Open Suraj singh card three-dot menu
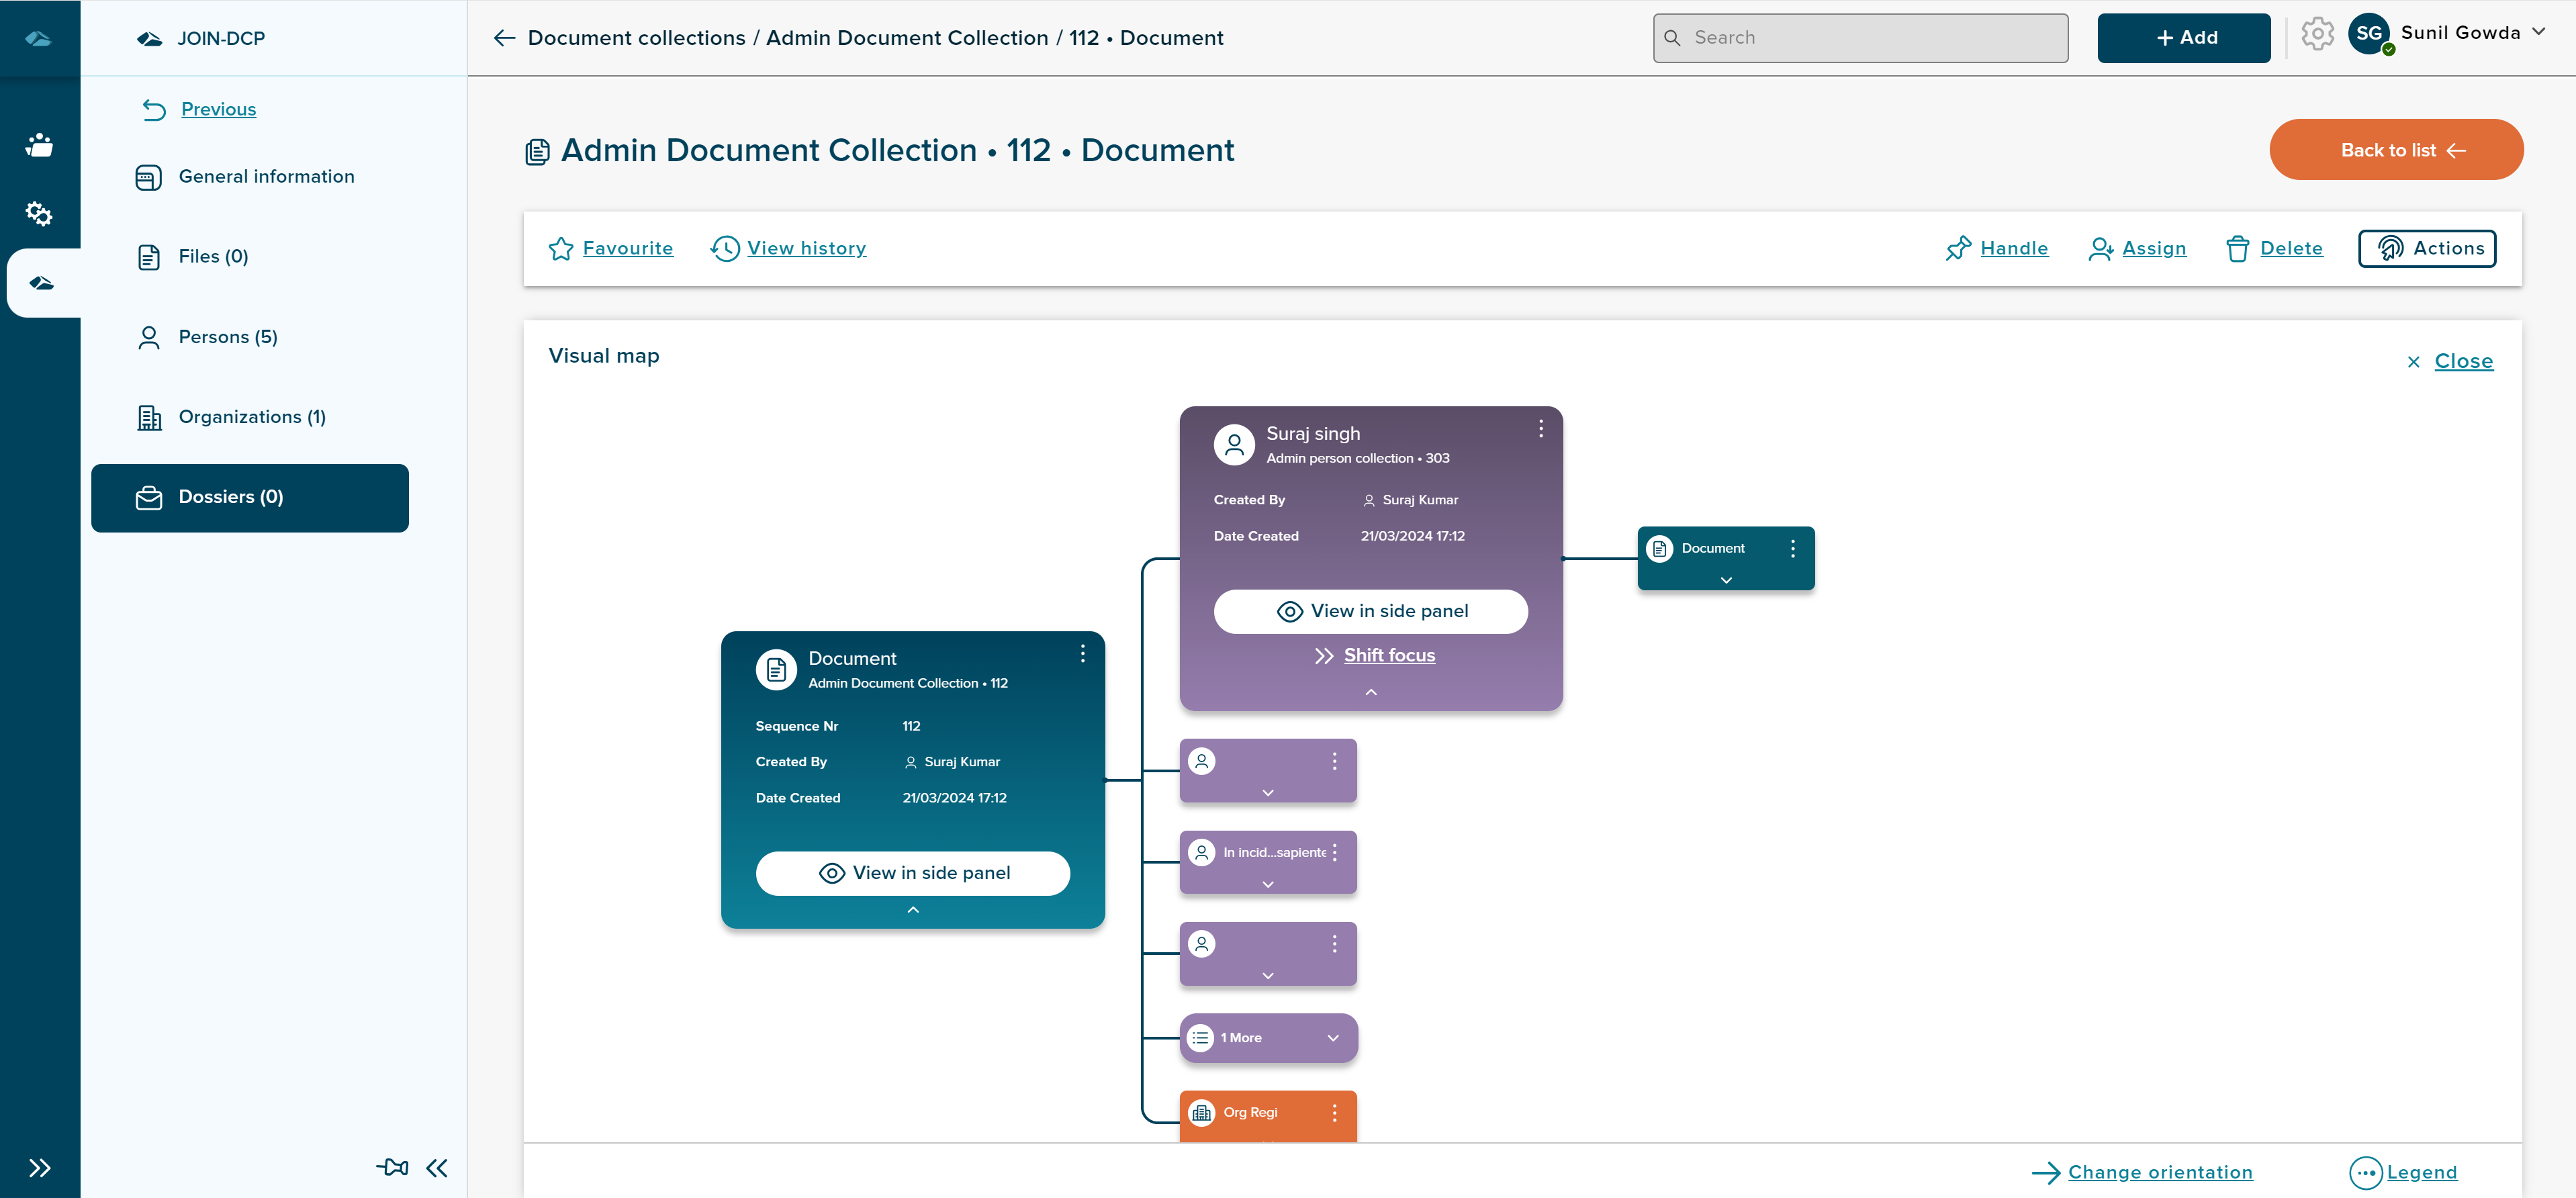The height and width of the screenshot is (1198, 2576). click(1540, 429)
